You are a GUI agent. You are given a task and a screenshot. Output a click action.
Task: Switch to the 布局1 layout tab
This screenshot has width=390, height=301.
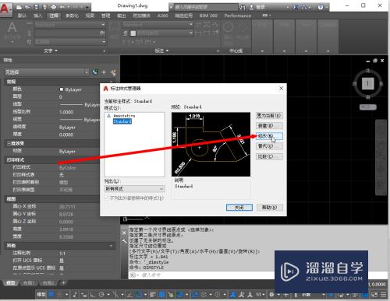click(28, 283)
